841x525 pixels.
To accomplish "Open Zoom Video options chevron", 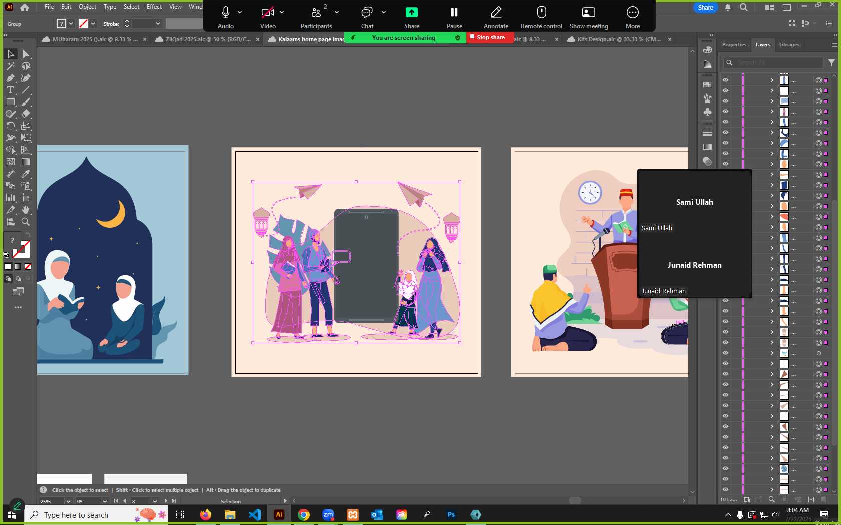I will pos(282,12).
